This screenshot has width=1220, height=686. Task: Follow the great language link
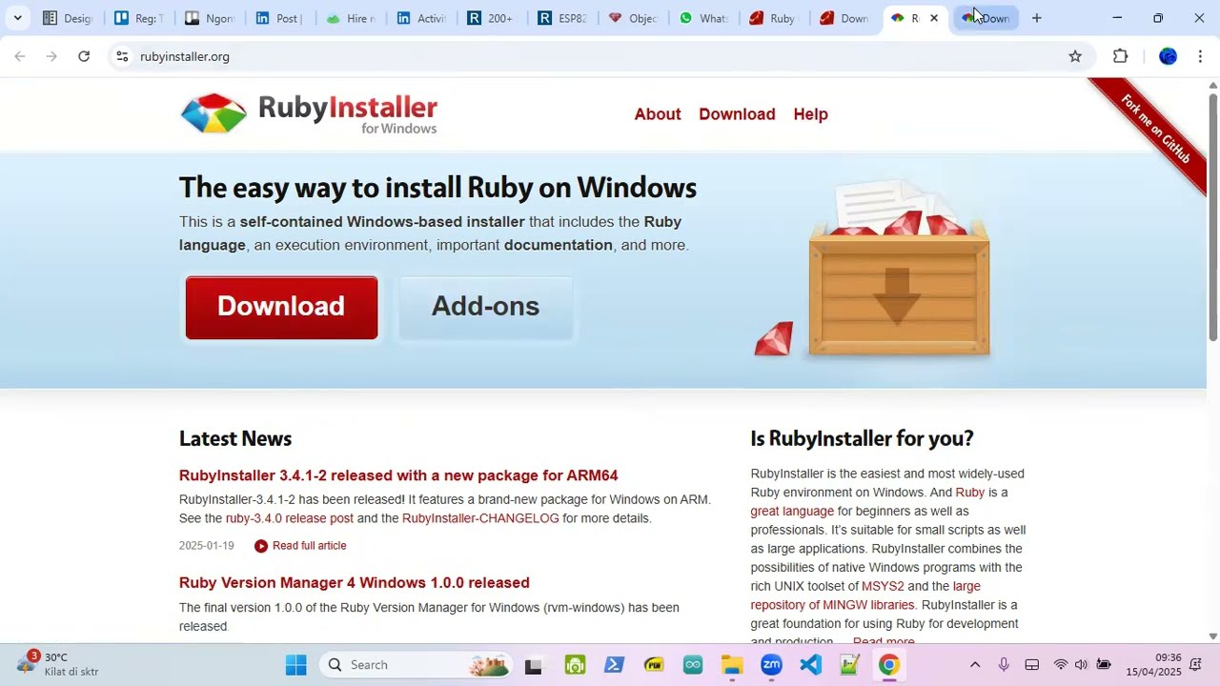point(792,511)
